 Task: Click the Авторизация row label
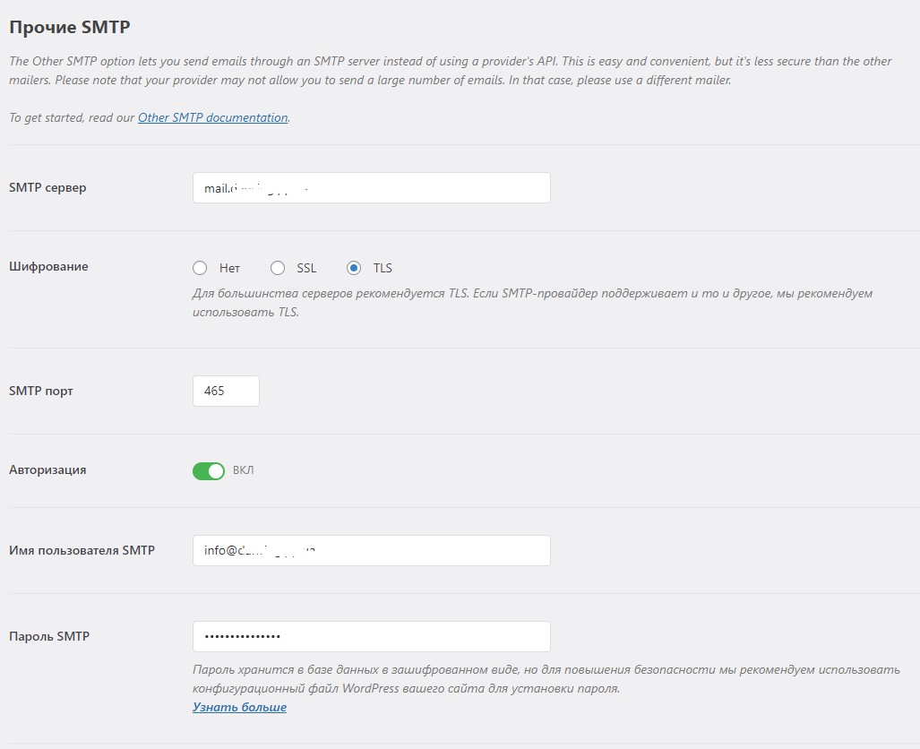coord(47,469)
